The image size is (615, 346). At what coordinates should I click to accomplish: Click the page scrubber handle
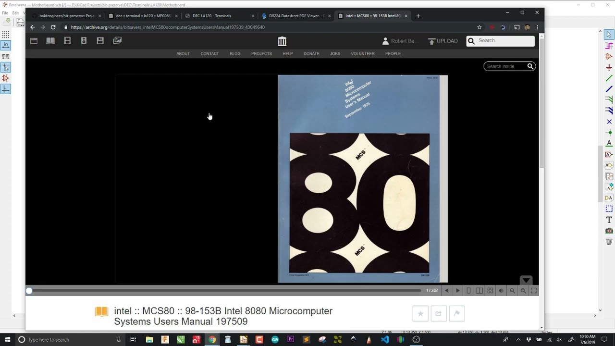pyautogui.click(x=29, y=291)
